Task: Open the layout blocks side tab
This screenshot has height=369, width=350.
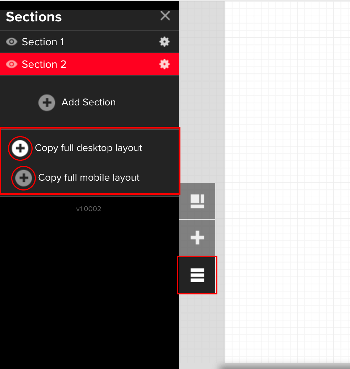Action: 197,201
